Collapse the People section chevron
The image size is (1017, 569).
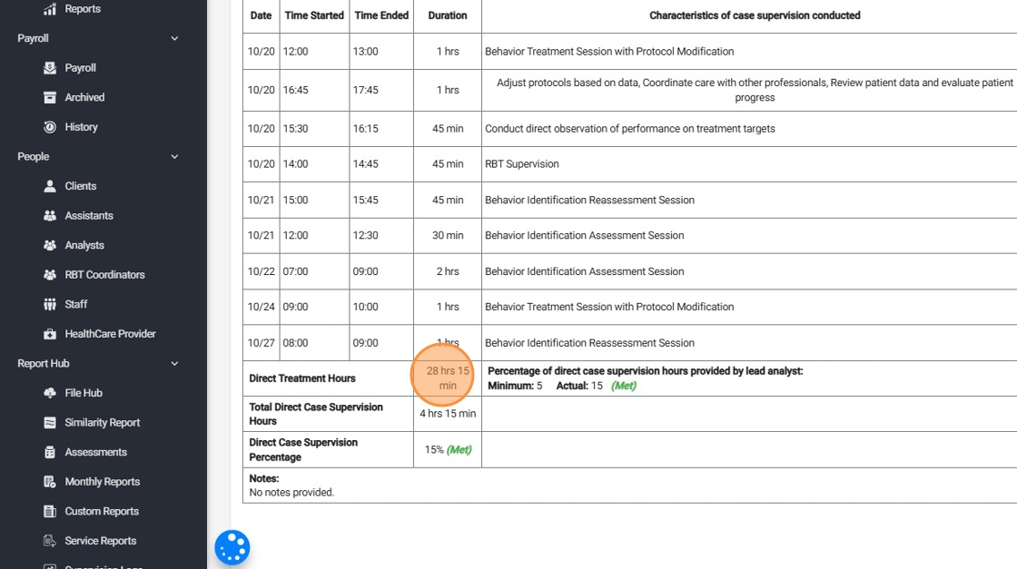tap(174, 157)
